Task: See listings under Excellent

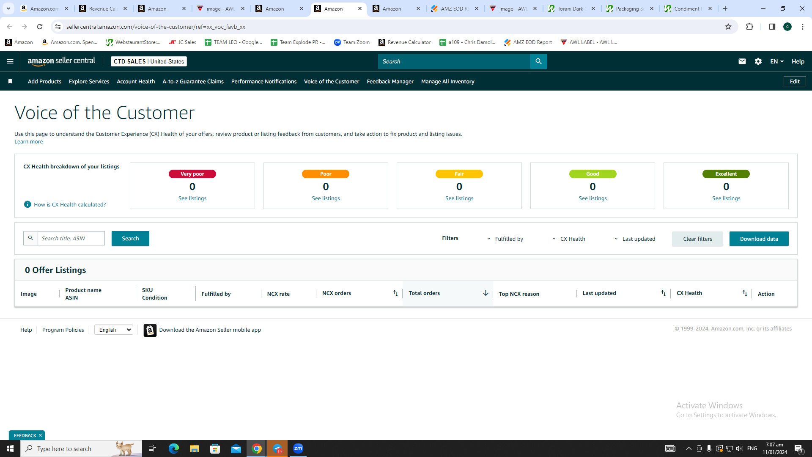Action: [x=726, y=198]
